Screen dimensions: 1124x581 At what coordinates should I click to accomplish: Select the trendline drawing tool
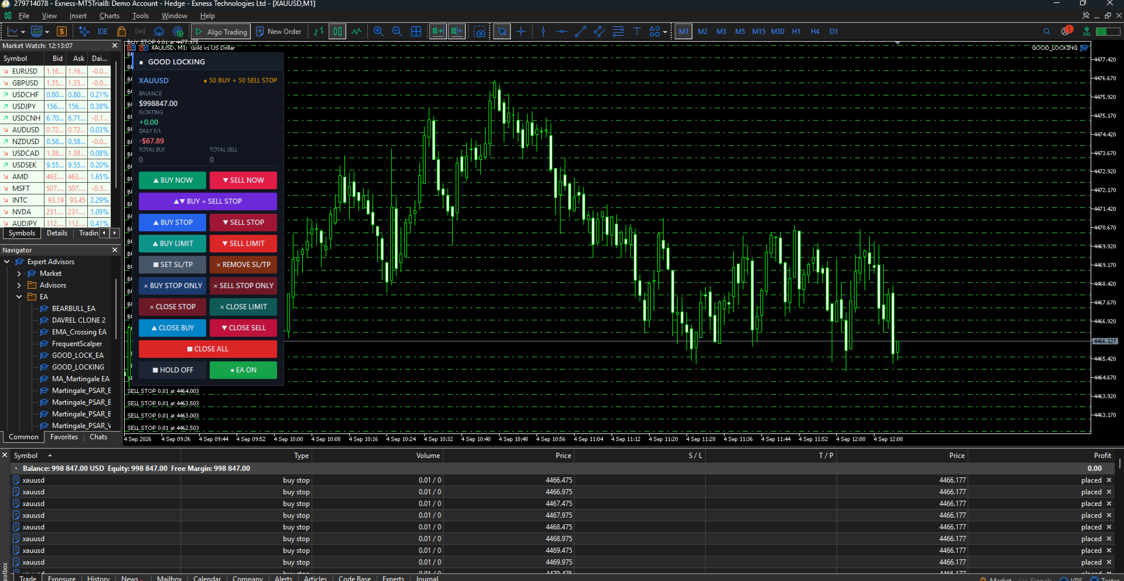[x=580, y=32]
